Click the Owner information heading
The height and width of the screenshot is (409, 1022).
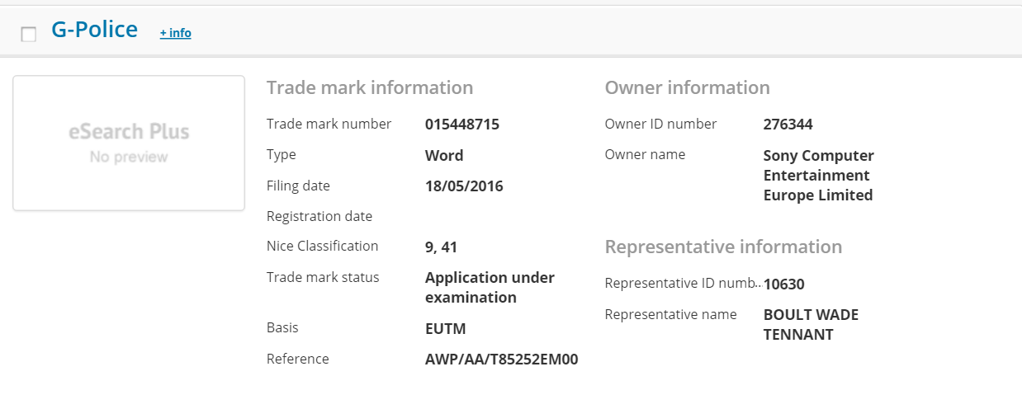point(687,87)
